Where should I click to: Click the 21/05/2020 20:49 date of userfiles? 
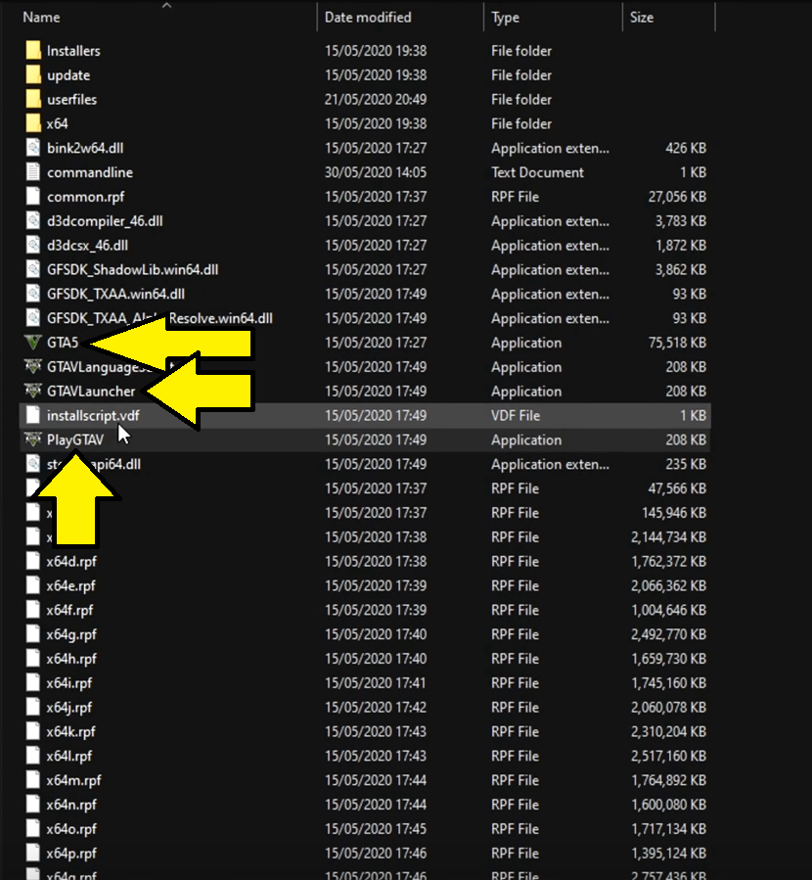coord(376,99)
